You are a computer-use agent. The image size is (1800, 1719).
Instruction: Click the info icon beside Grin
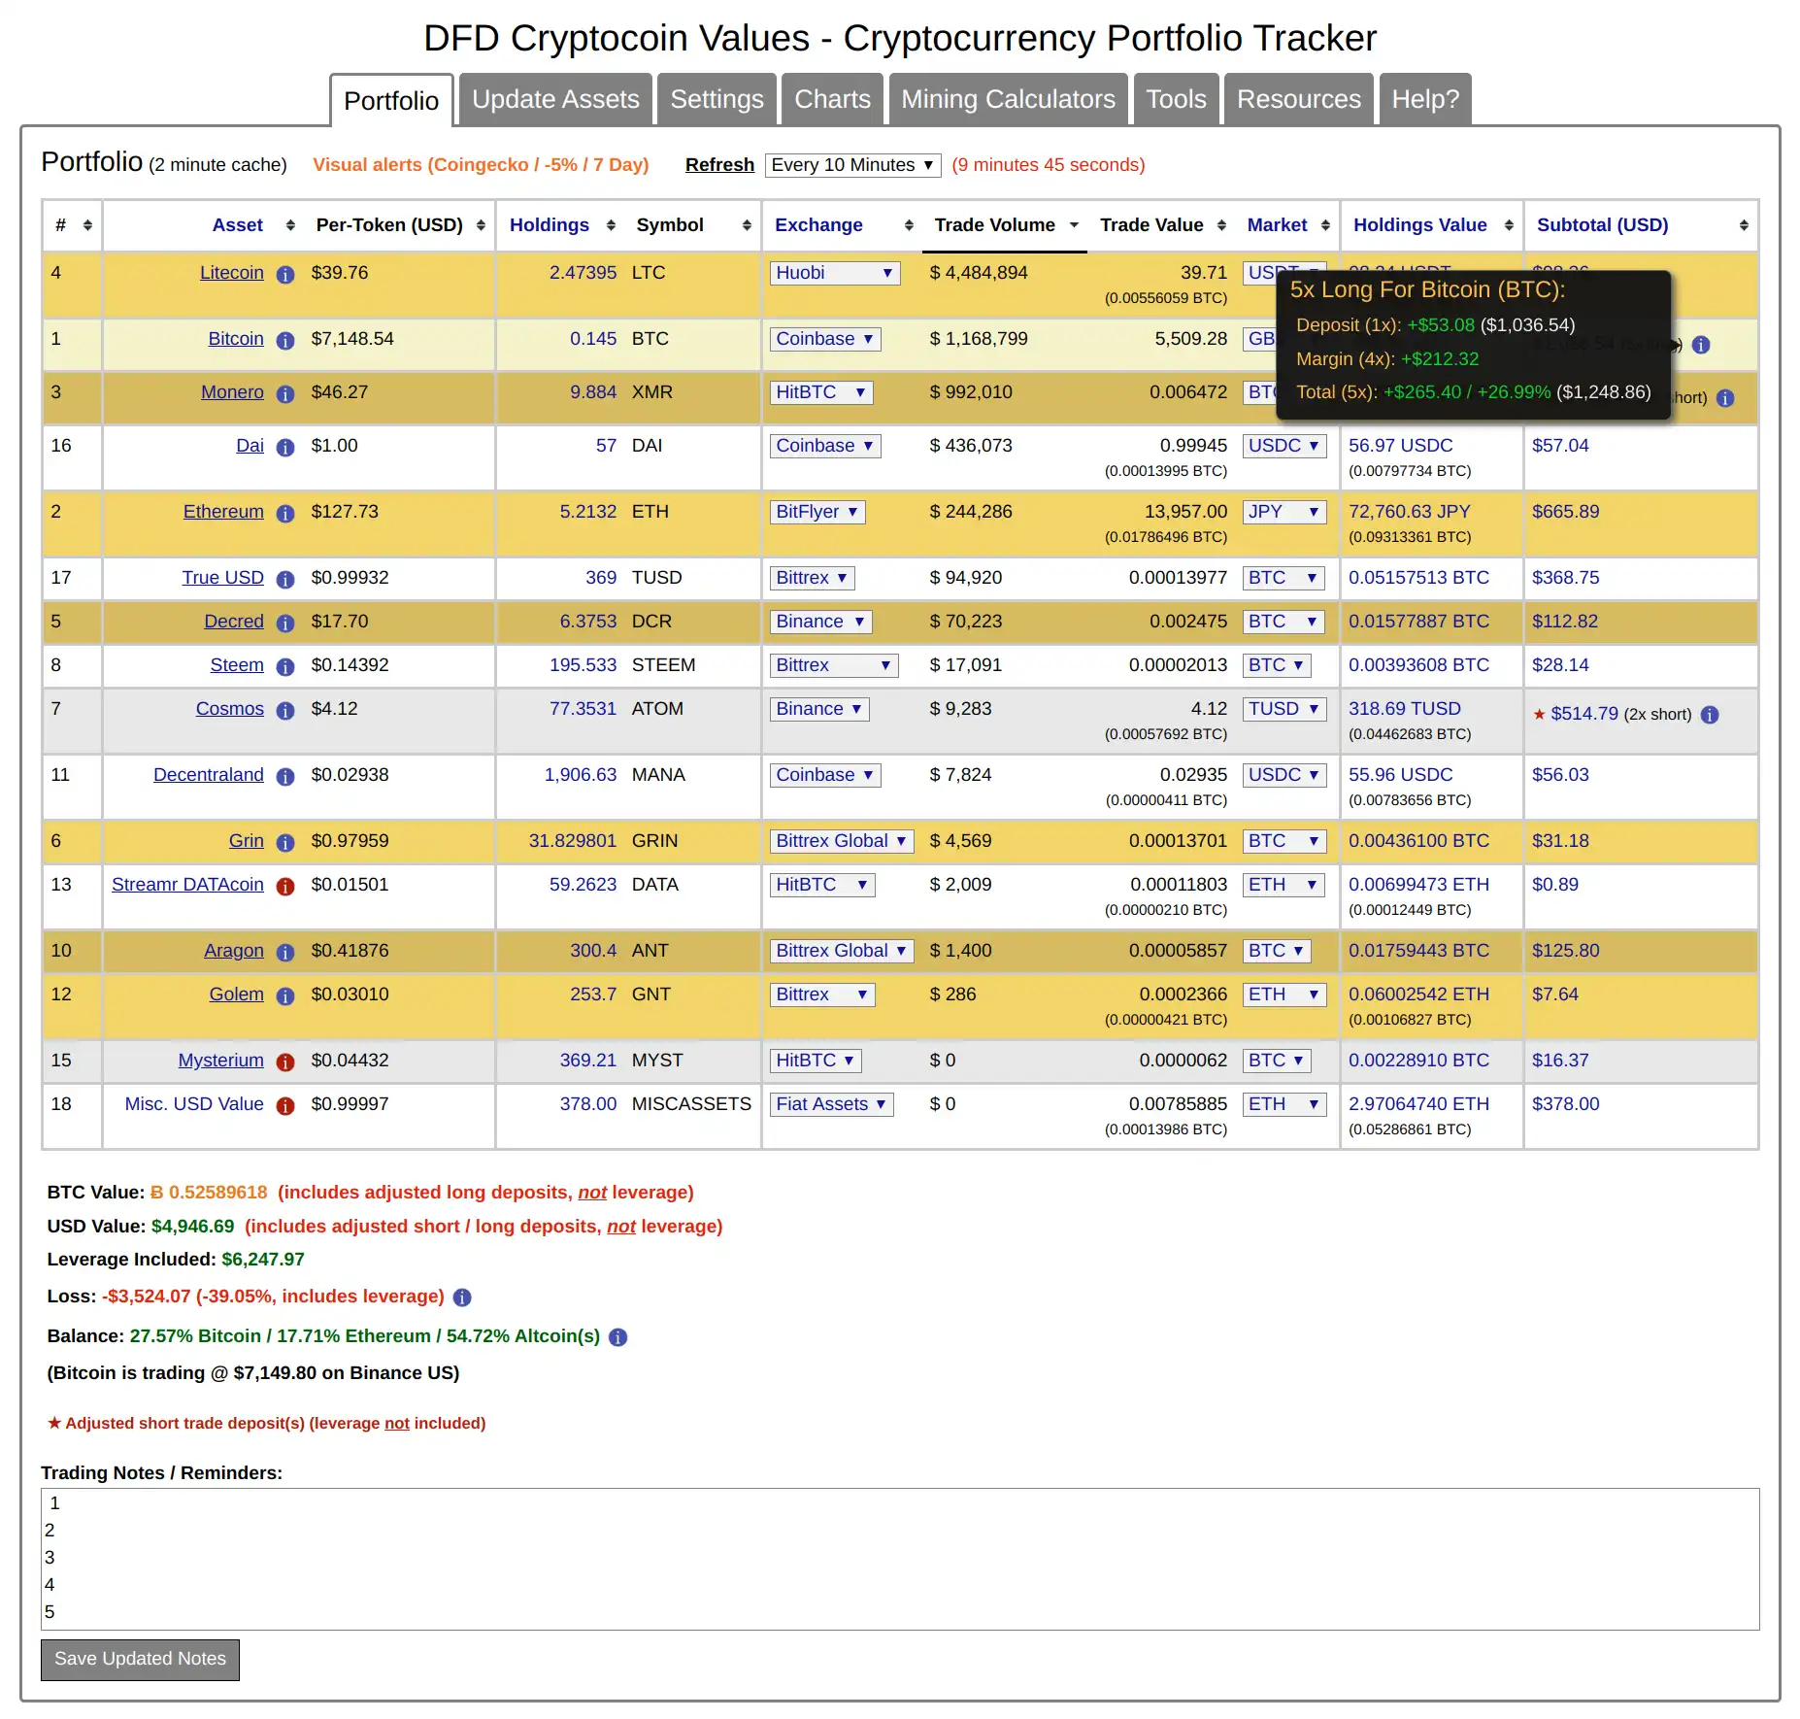(285, 843)
